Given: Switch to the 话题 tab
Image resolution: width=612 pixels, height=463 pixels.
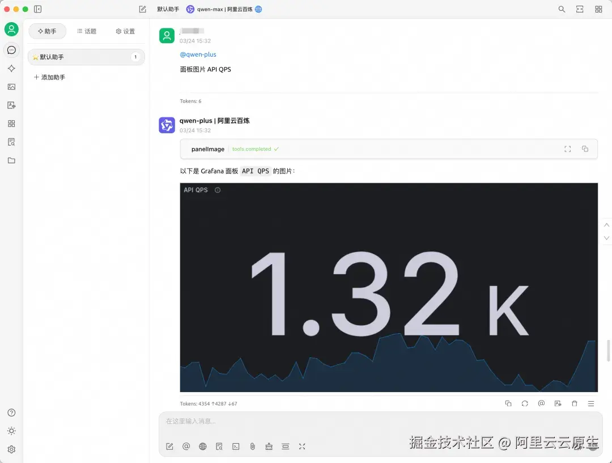Looking at the screenshot, I should 86,31.
